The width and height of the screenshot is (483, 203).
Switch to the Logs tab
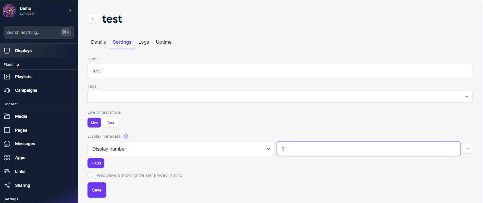pos(143,42)
